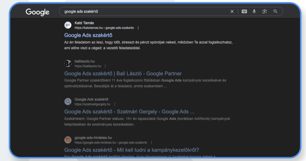Click the google-ads-hirdetes.hu › google-ads-szakerto URL
This screenshot has width=306, height=161.
pos(111,143)
